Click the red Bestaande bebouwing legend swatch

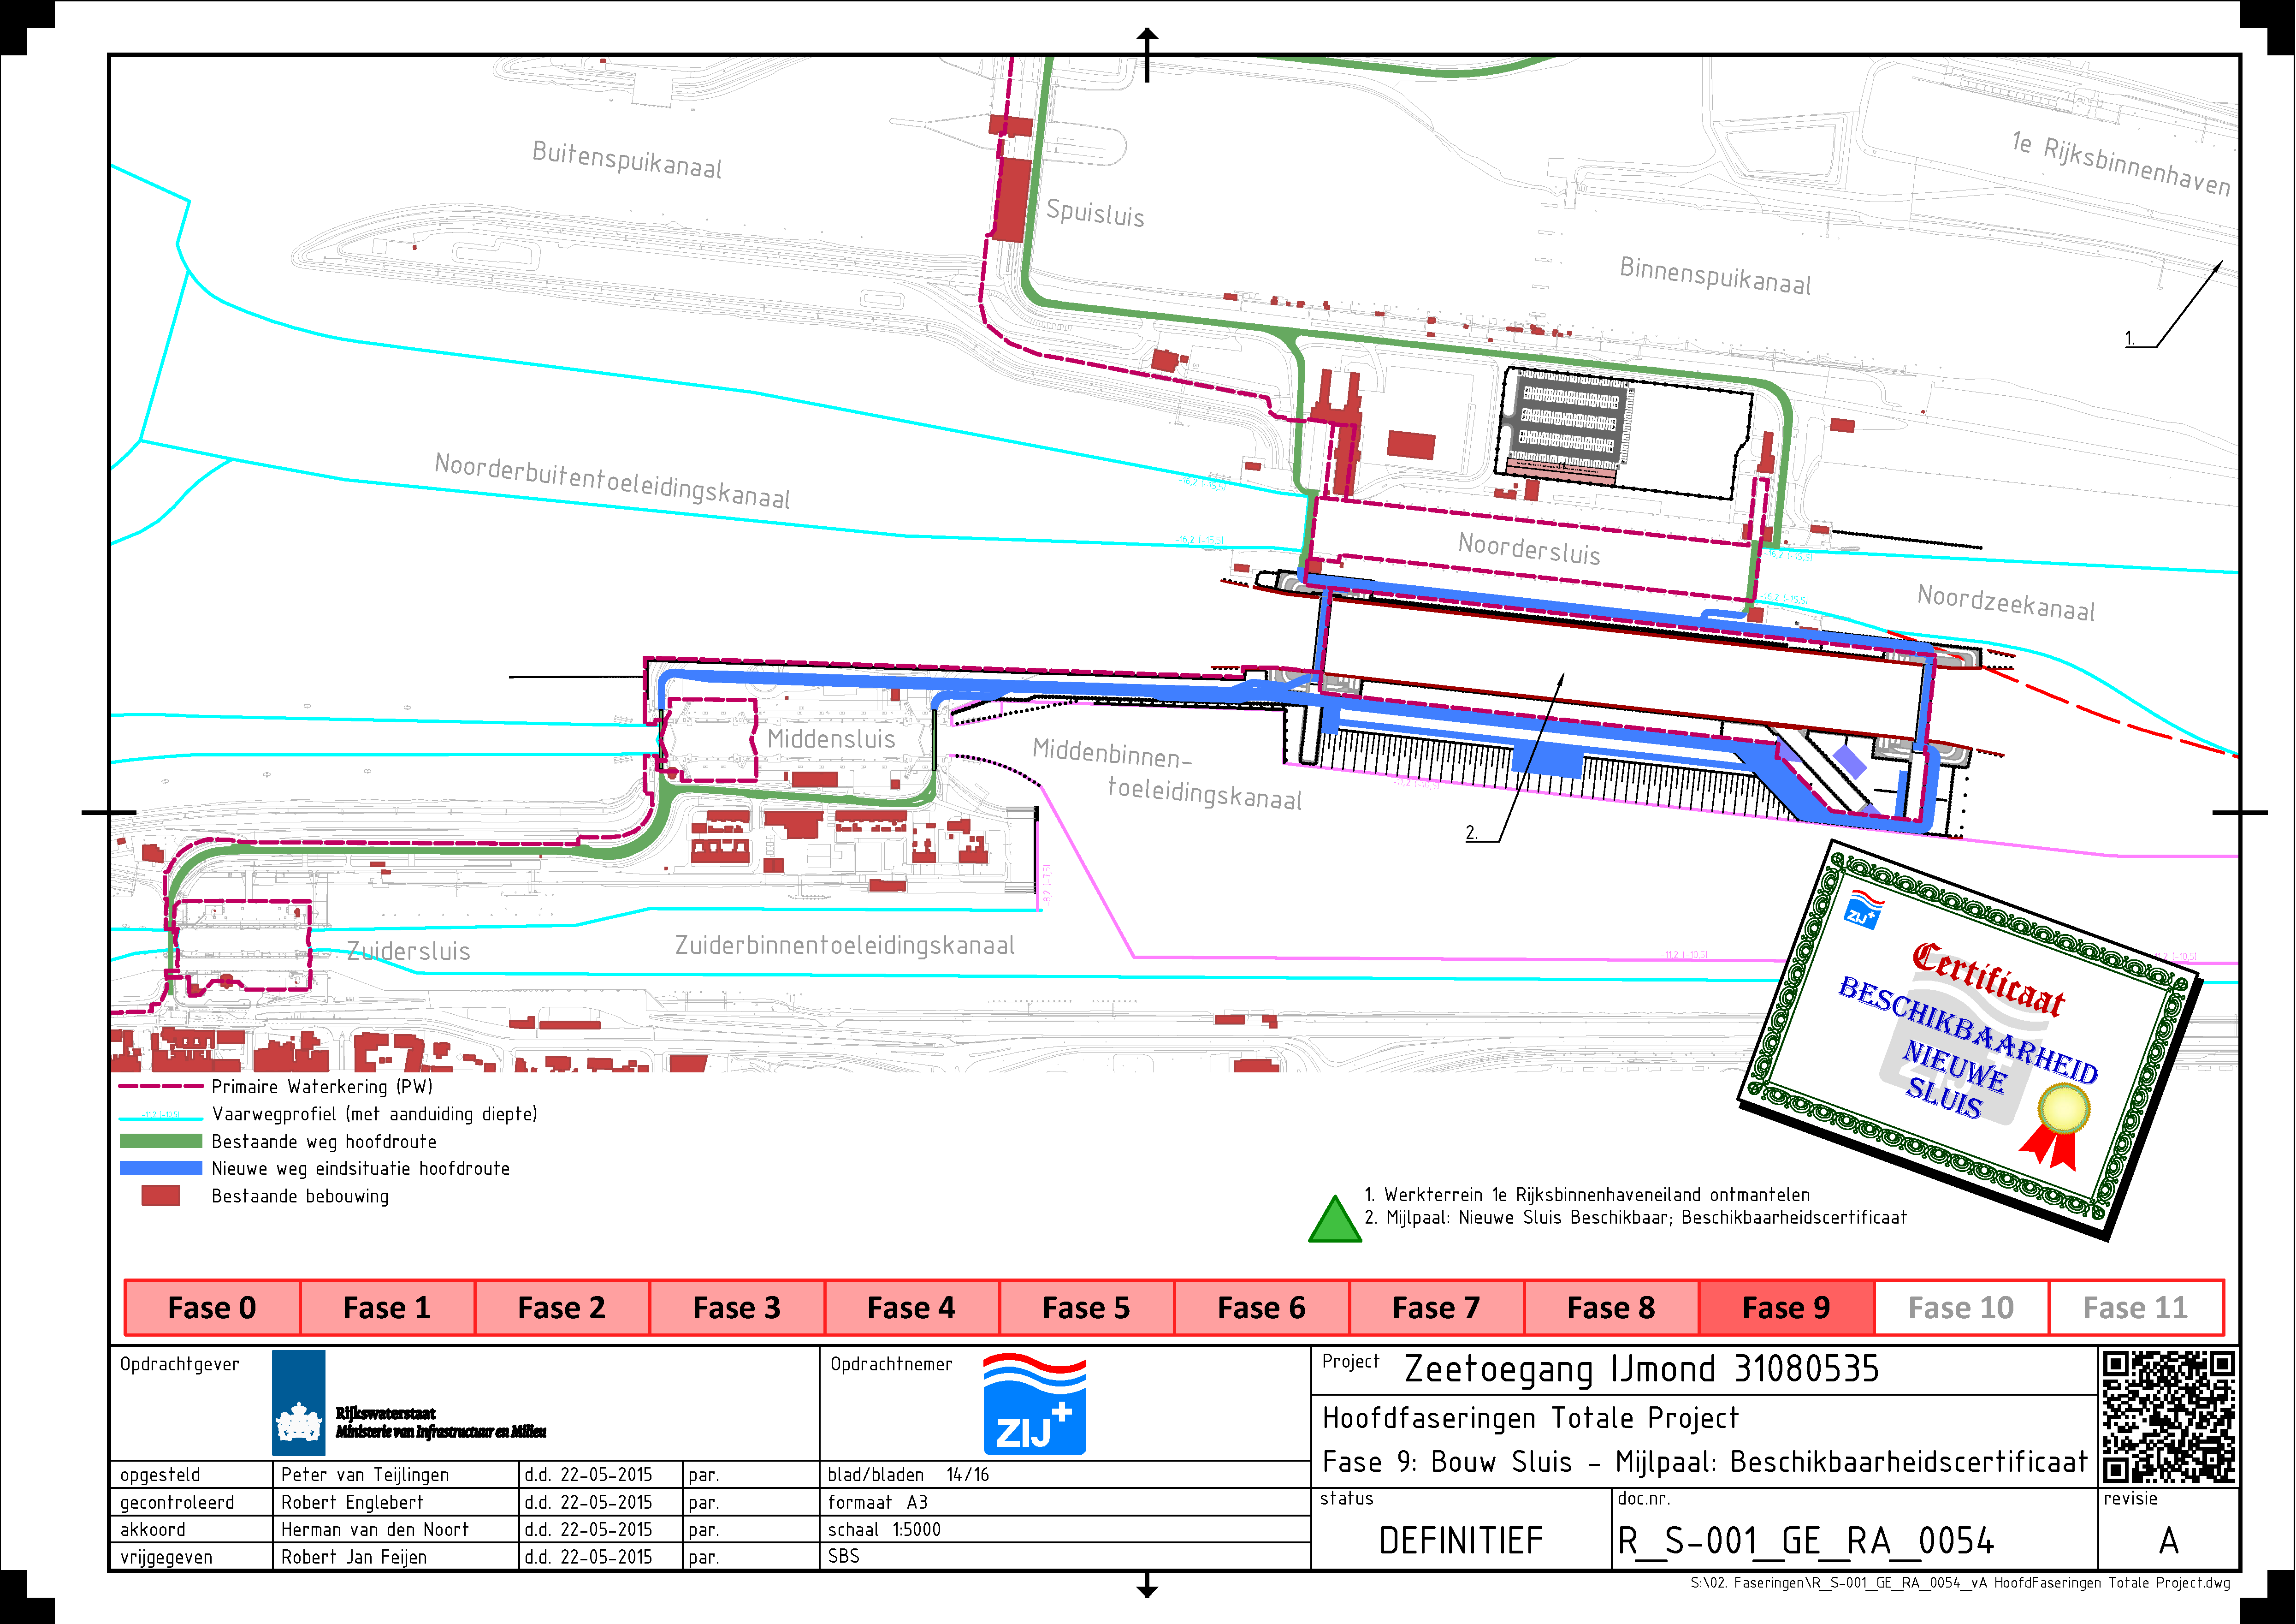point(161,1196)
